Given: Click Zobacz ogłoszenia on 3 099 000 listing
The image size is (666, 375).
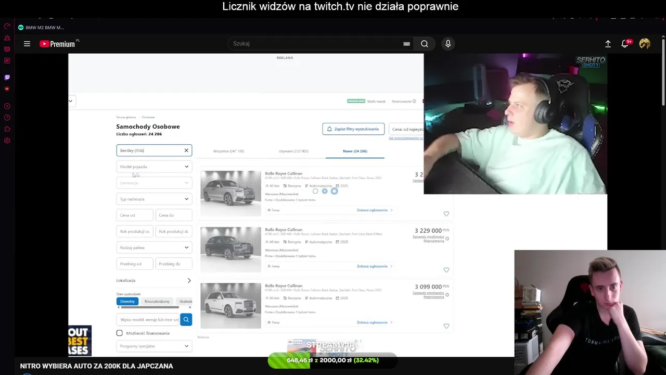Looking at the screenshot, I should (x=374, y=322).
